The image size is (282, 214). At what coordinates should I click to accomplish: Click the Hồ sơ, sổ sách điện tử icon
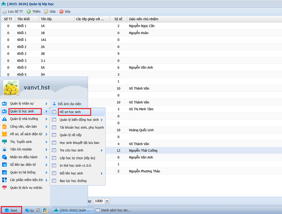5,134
